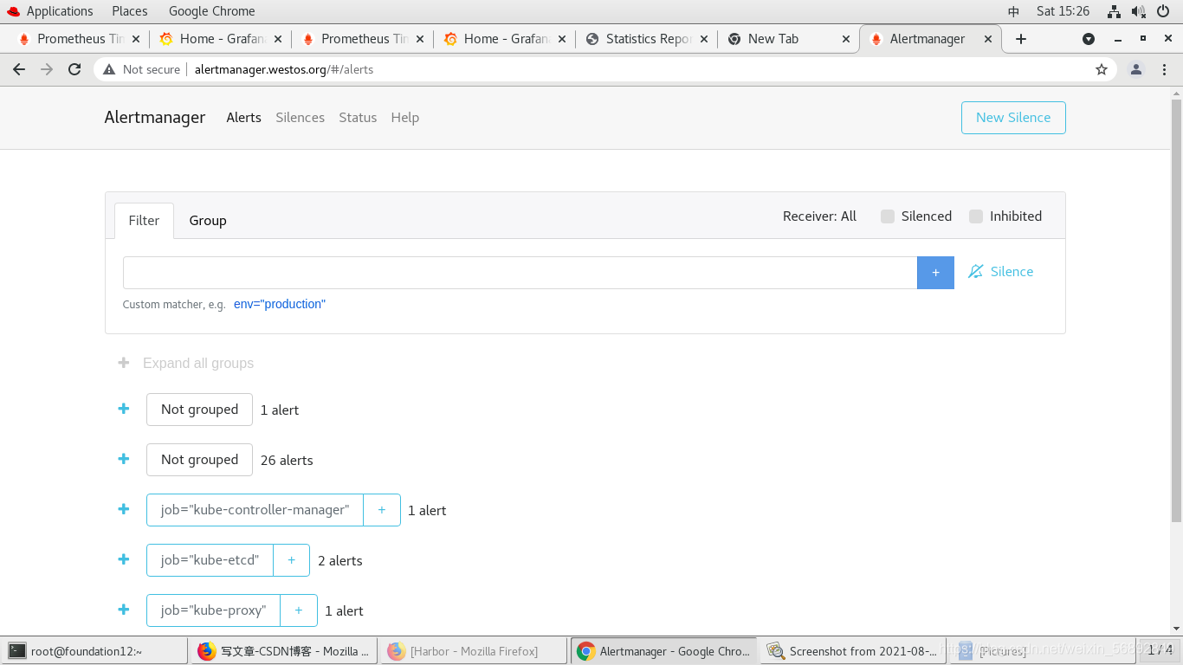
Task: Switch to the Statistics Report browser tab
Action: point(647,39)
